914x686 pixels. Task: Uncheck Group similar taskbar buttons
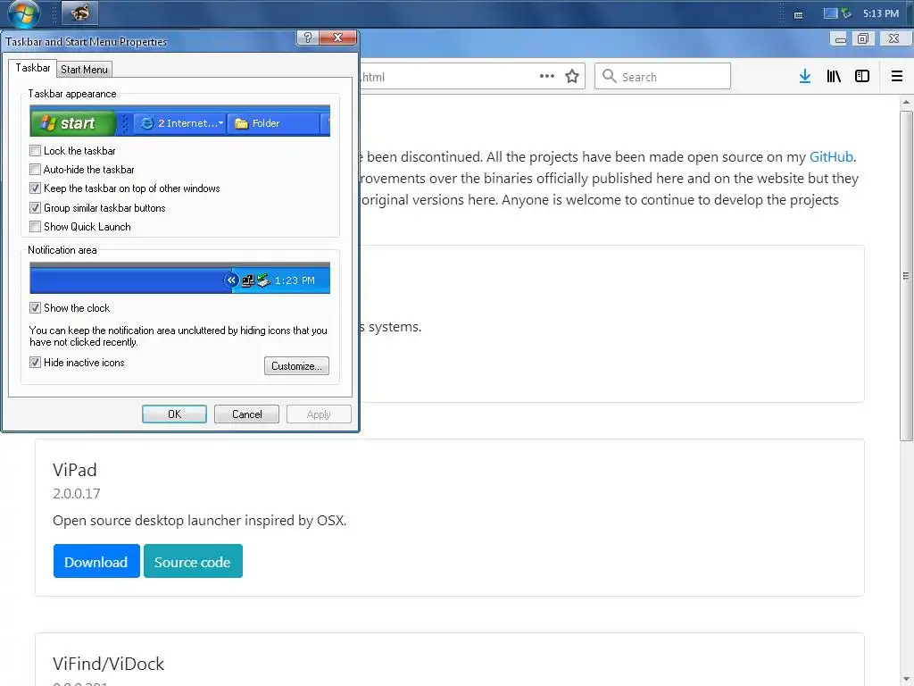35,207
